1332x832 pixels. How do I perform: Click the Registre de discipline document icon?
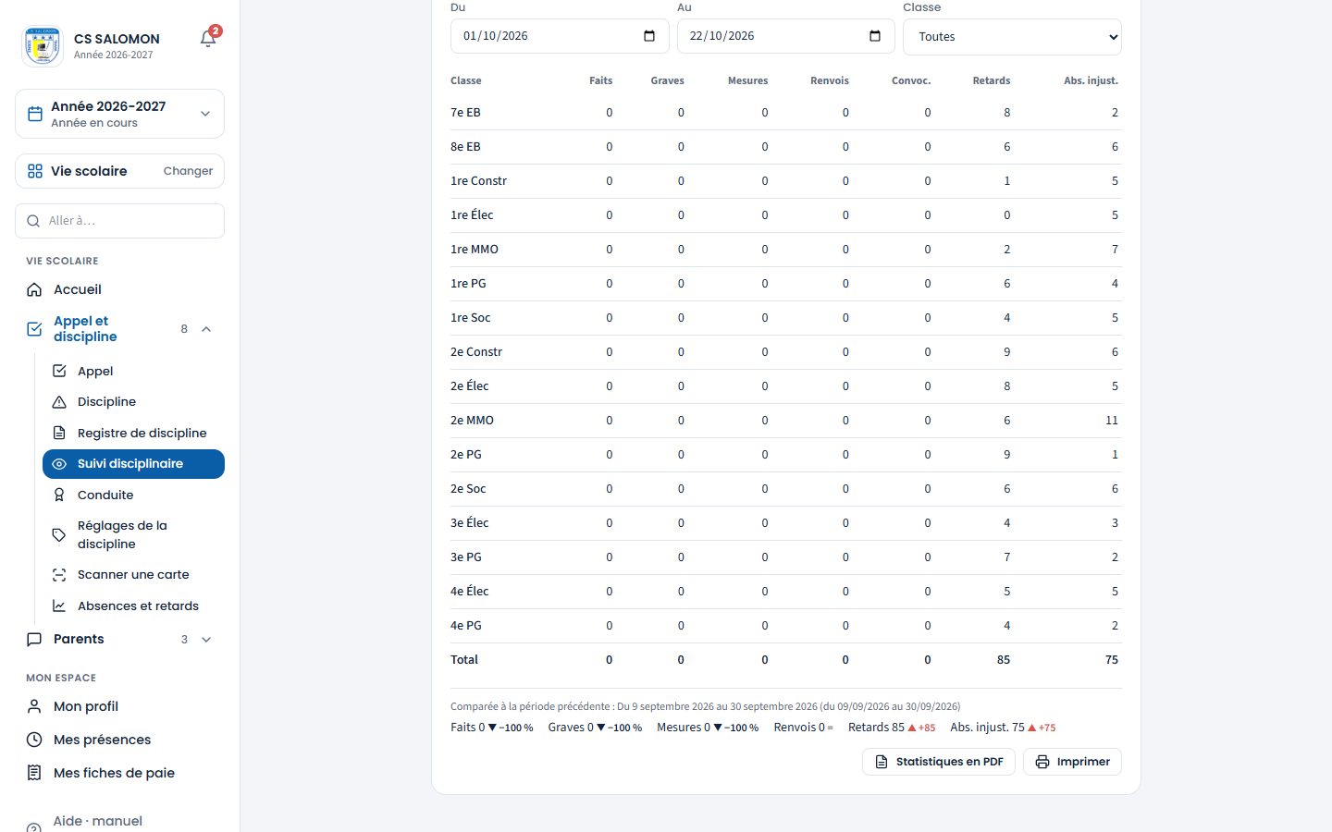(59, 433)
